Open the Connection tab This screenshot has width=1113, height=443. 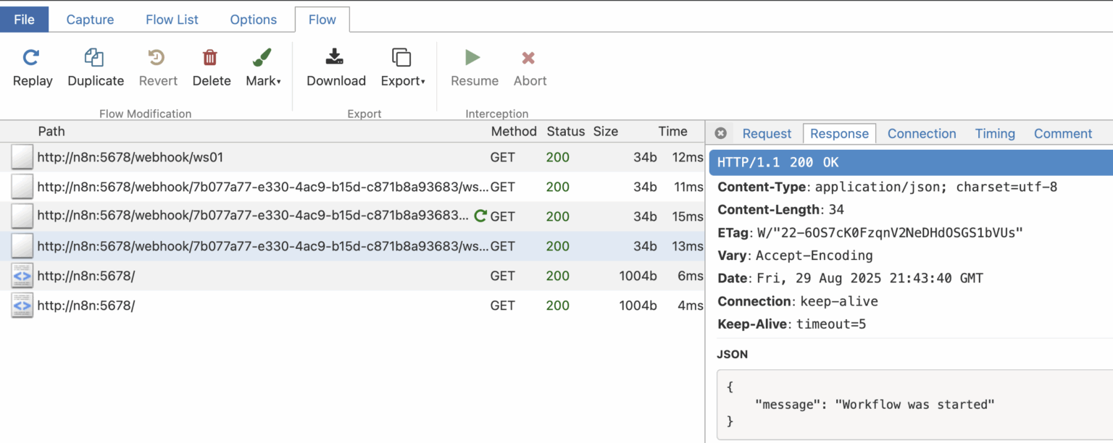point(922,133)
